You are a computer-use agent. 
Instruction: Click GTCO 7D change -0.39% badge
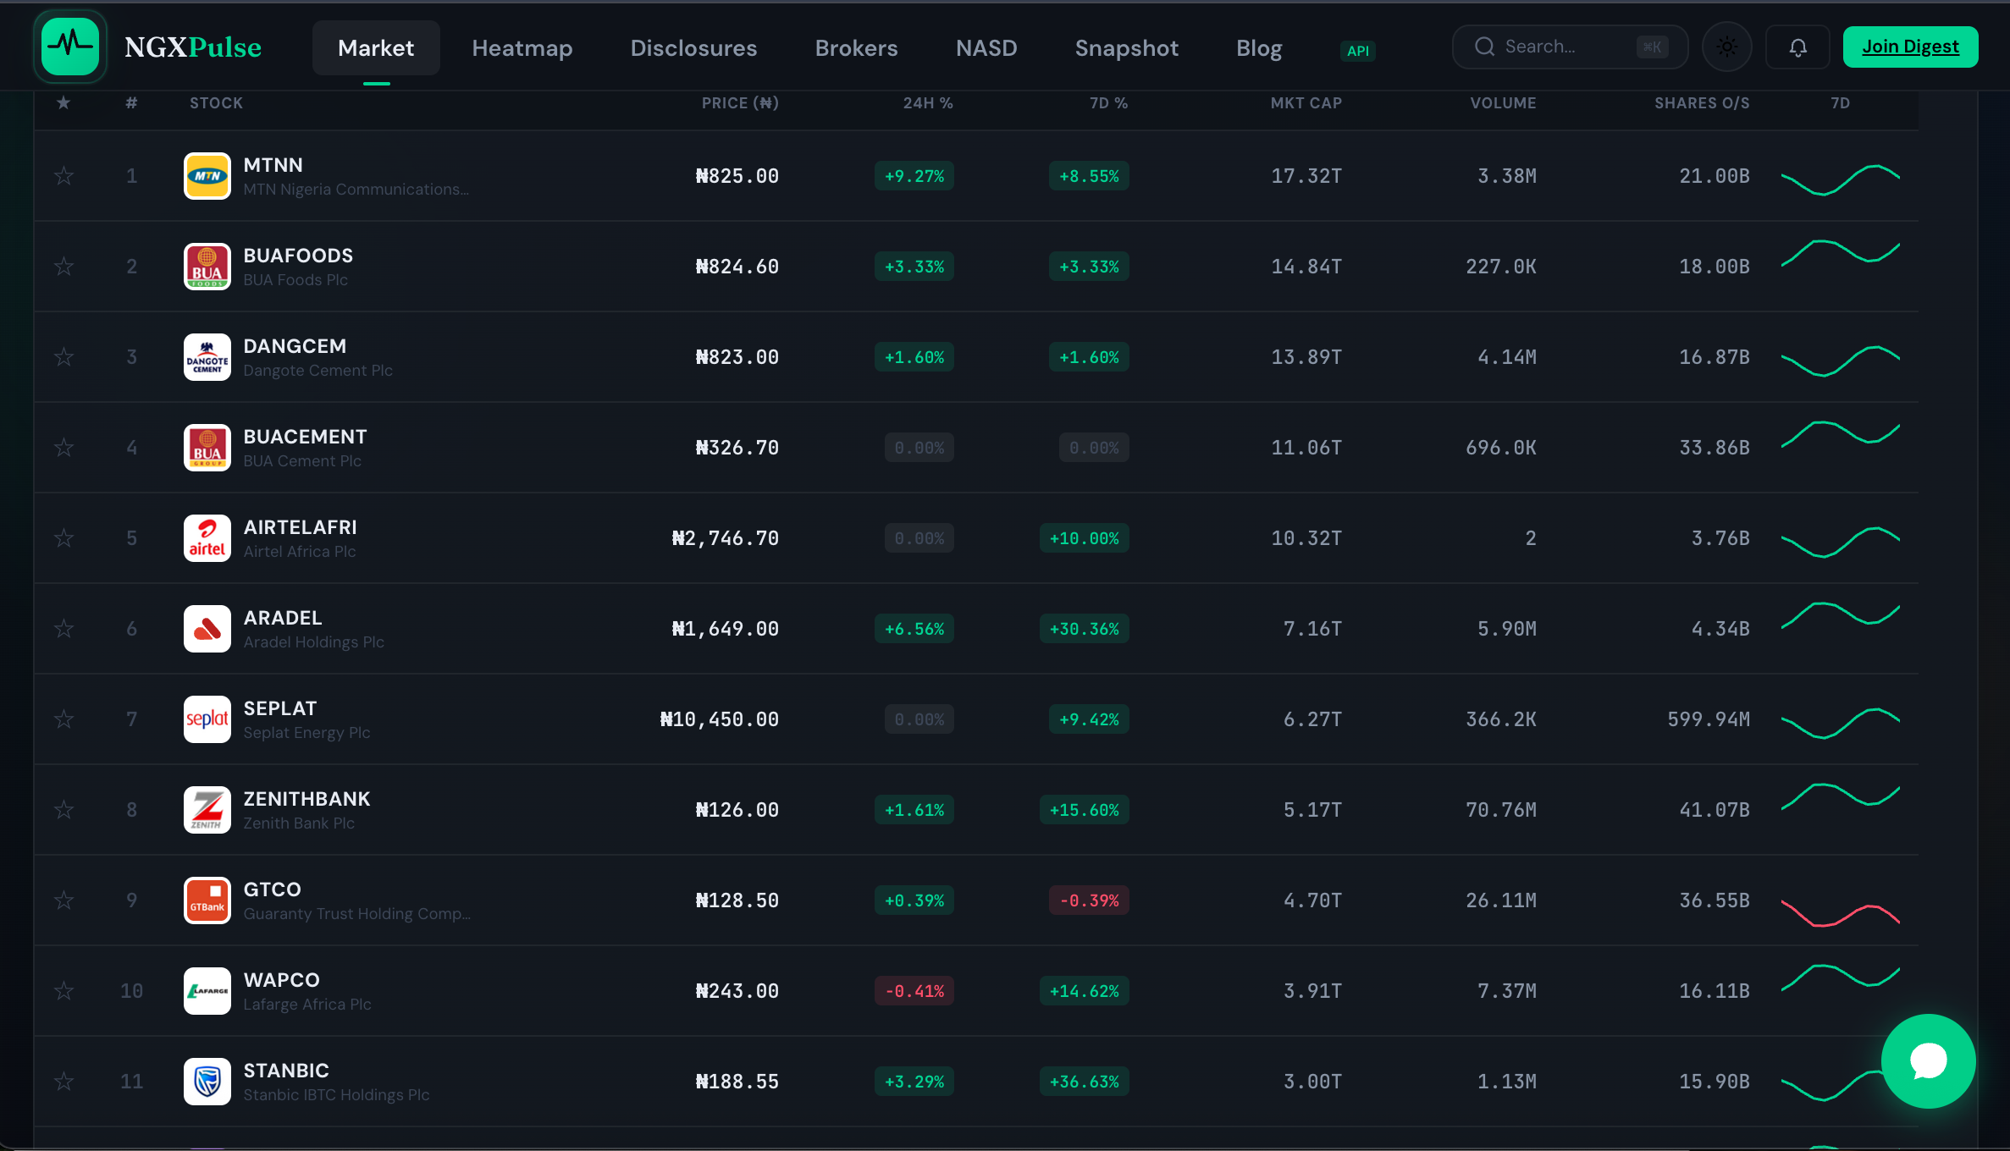tap(1090, 900)
